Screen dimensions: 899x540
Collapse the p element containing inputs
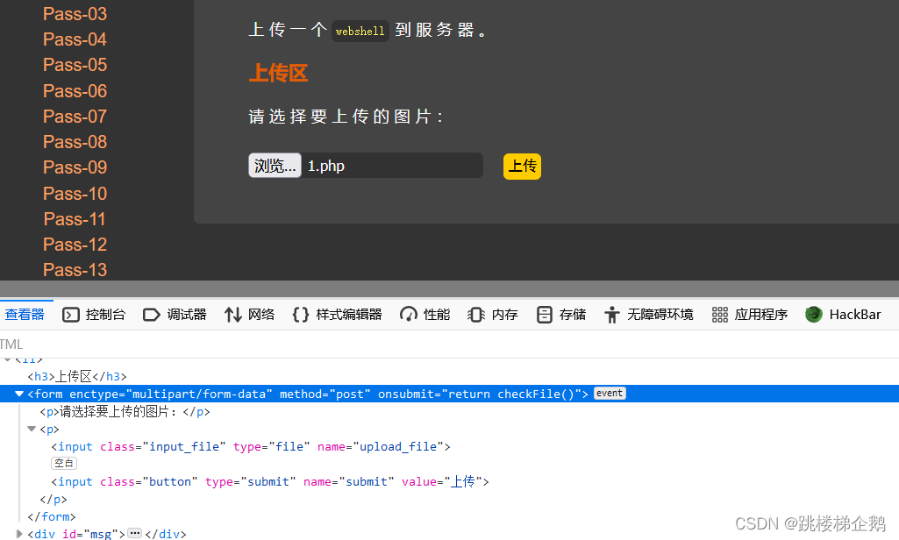point(32,430)
